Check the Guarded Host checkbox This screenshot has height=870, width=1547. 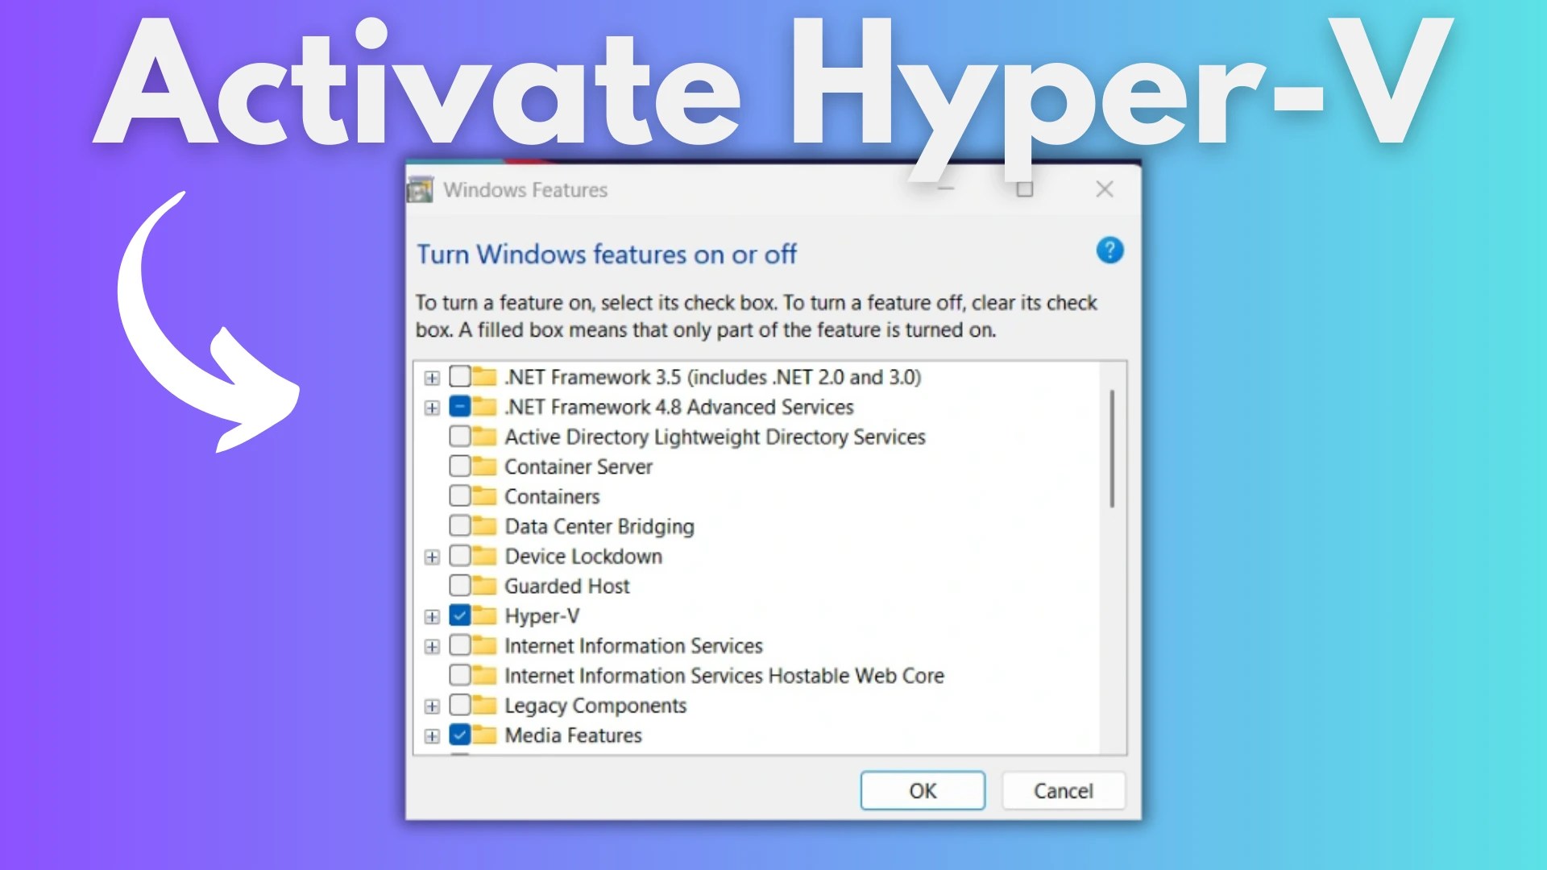pyautogui.click(x=460, y=586)
